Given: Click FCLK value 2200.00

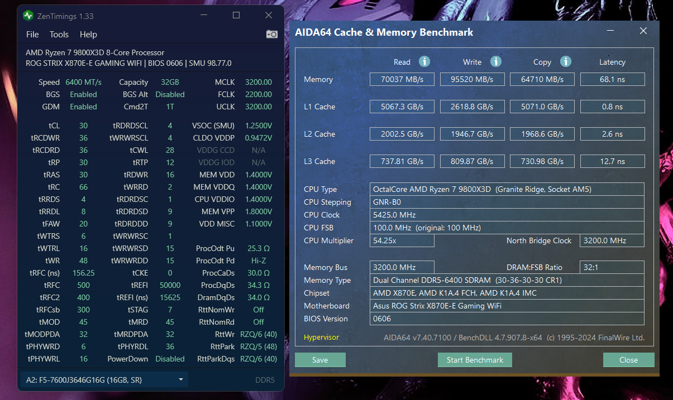Looking at the screenshot, I should (259, 94).
